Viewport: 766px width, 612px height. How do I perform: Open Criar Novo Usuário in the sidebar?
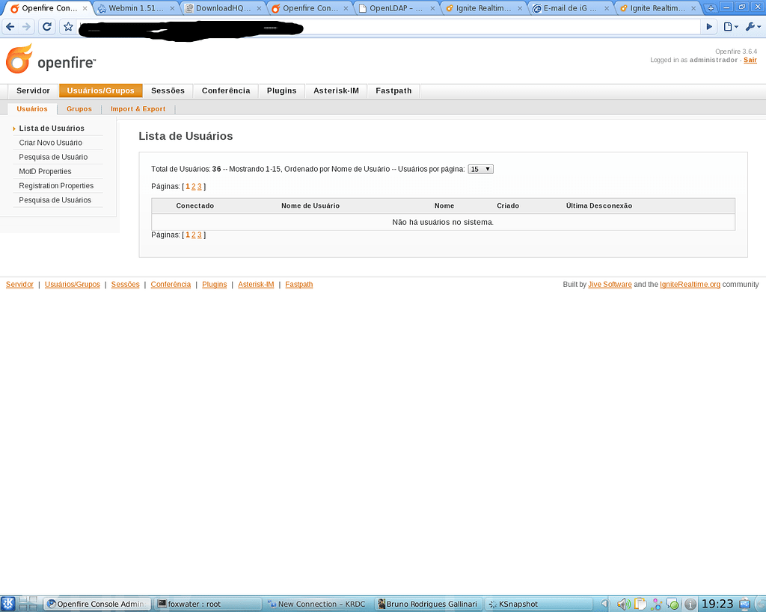(50, 143)
